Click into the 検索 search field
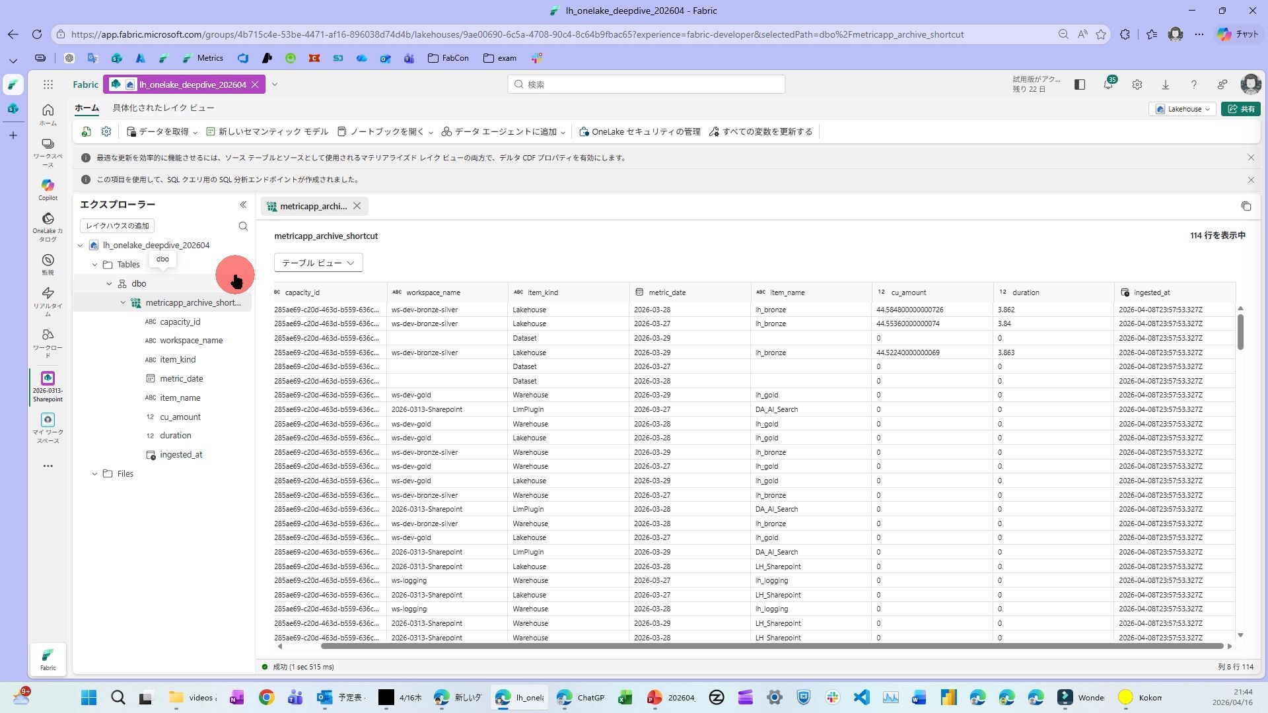 click(x=646, y=85)
